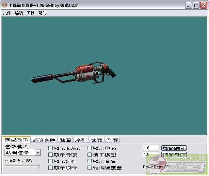
Task: Close the model viewer window
Action: [203, 6]
